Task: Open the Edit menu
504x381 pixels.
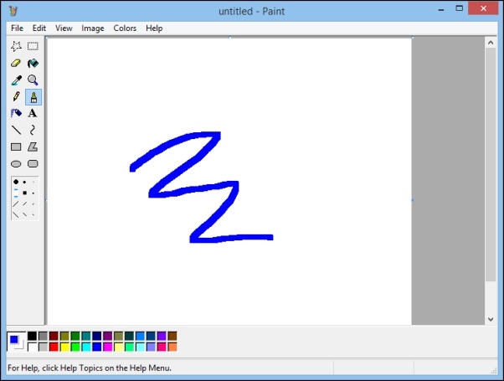Action: click(39, 28)
